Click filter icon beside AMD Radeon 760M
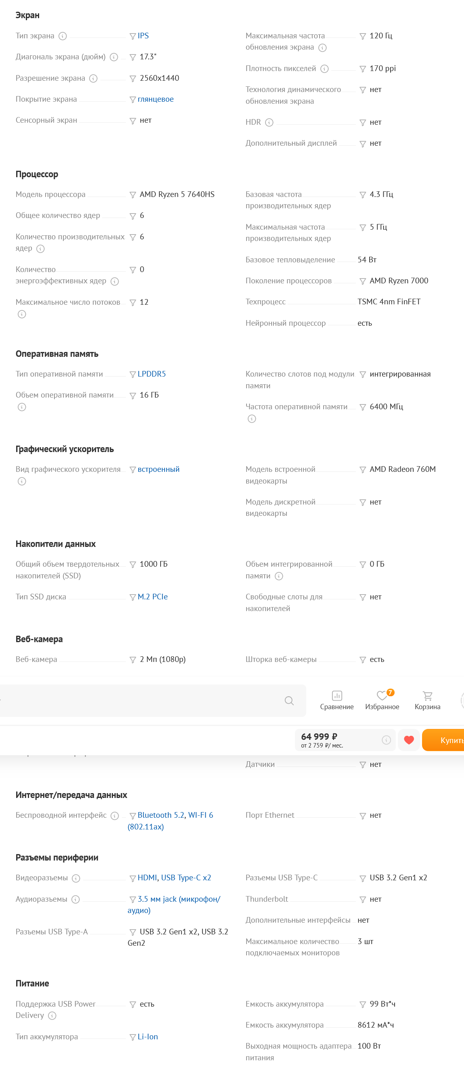The image size is (464, 1070). click(x=363, y=470)
